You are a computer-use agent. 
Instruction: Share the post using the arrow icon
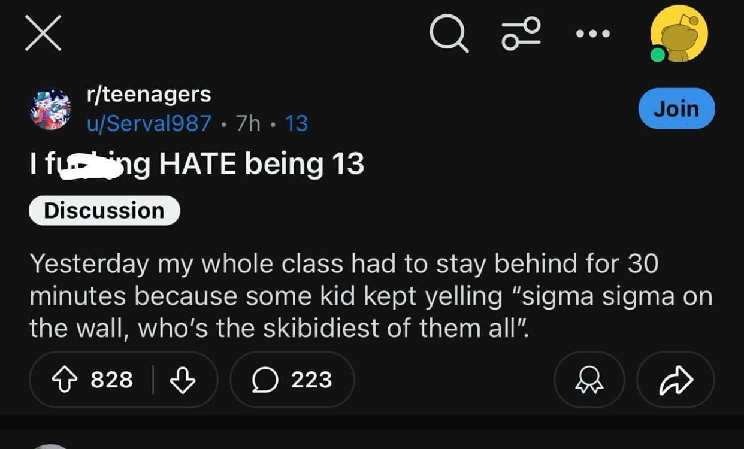tap(676, 380)
